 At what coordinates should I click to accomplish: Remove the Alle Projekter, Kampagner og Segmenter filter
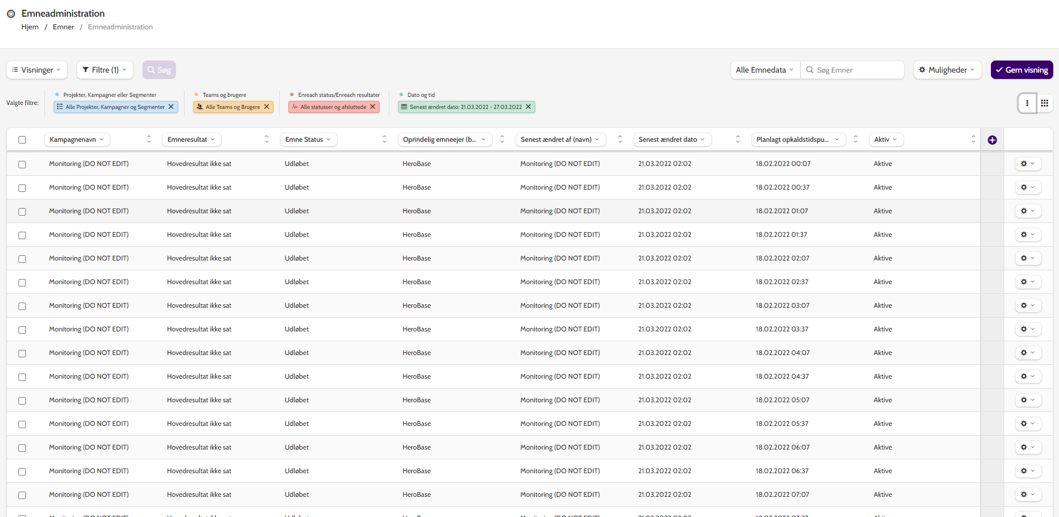tap(171, 107)
